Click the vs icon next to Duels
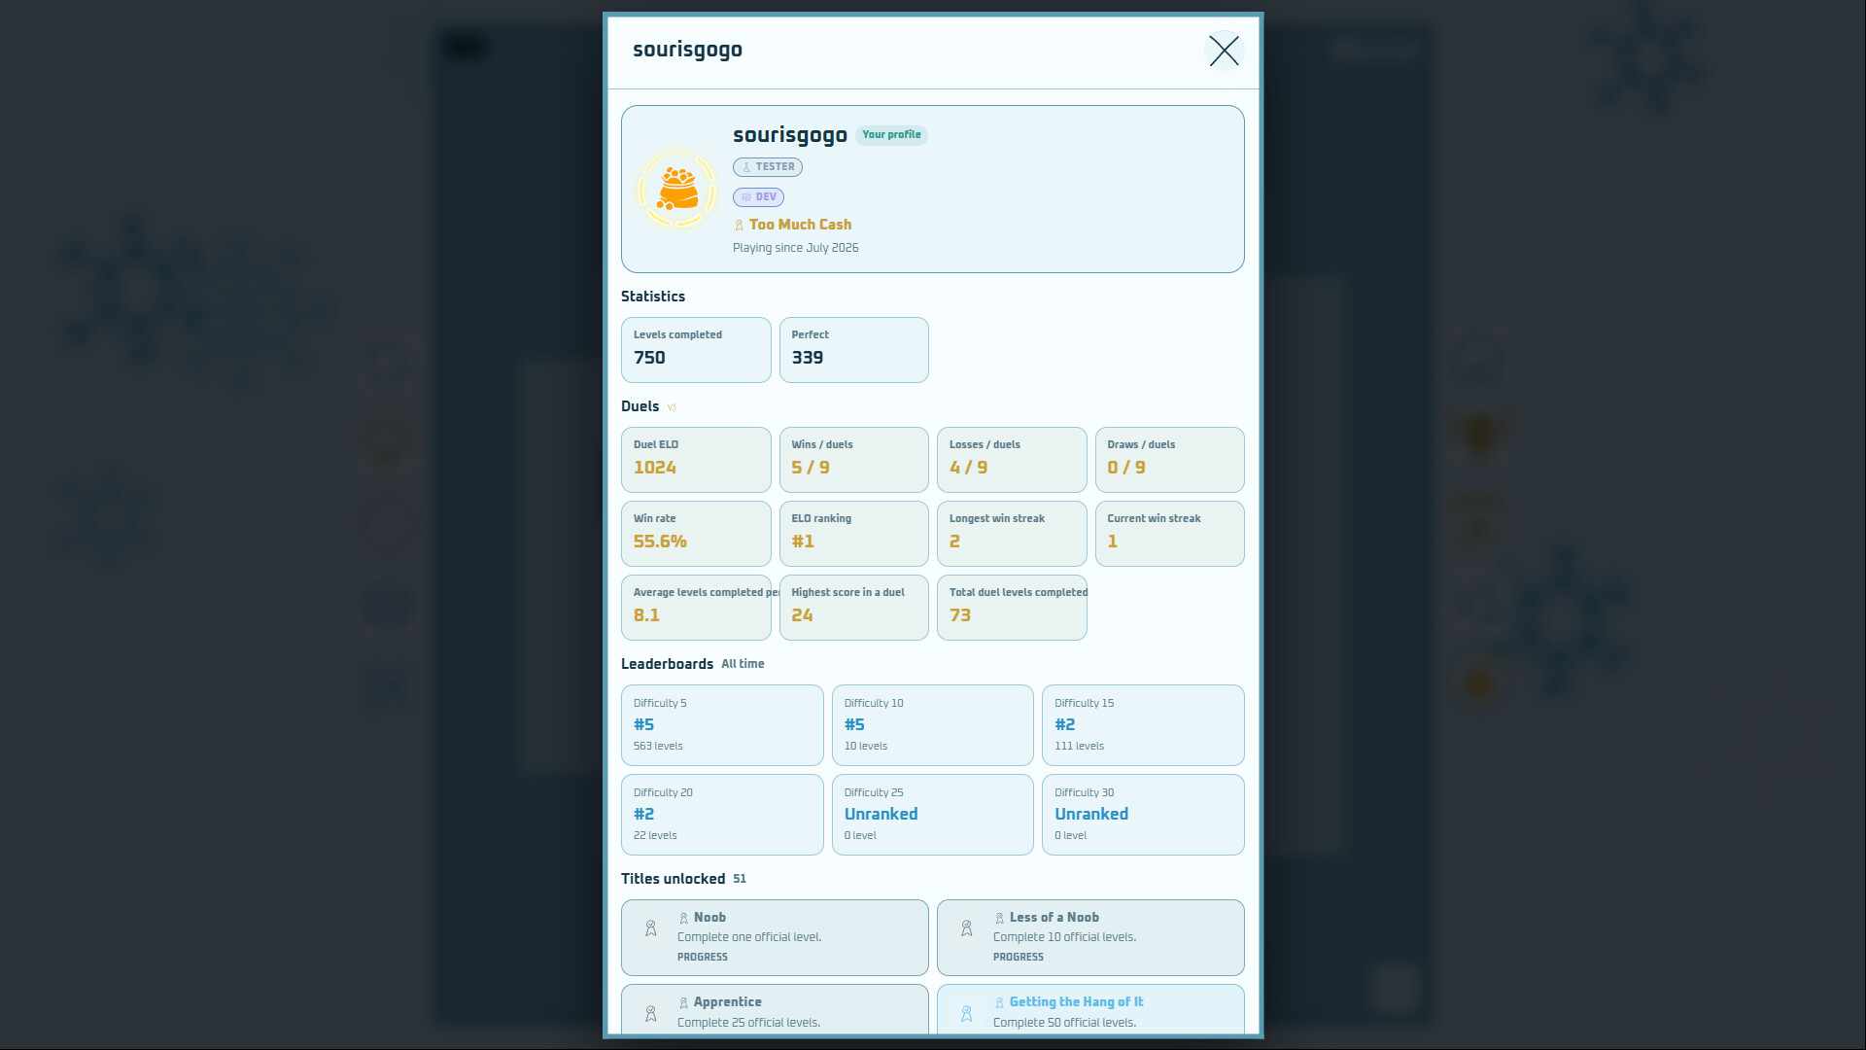1866x1050 pixels. [672, 407]
